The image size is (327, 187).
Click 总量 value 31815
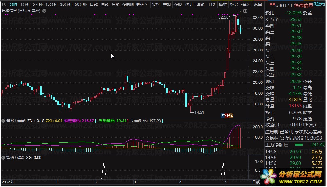pyautogui.click(x=295, y=100)
